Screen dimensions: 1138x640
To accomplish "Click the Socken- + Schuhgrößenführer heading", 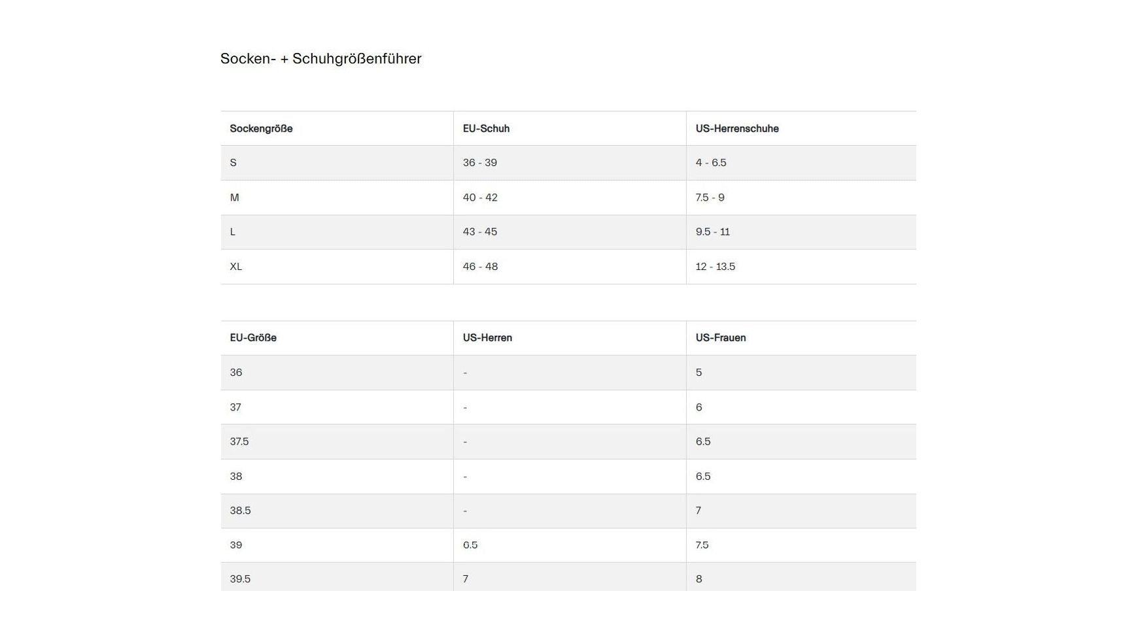I will tap(320, 59).
